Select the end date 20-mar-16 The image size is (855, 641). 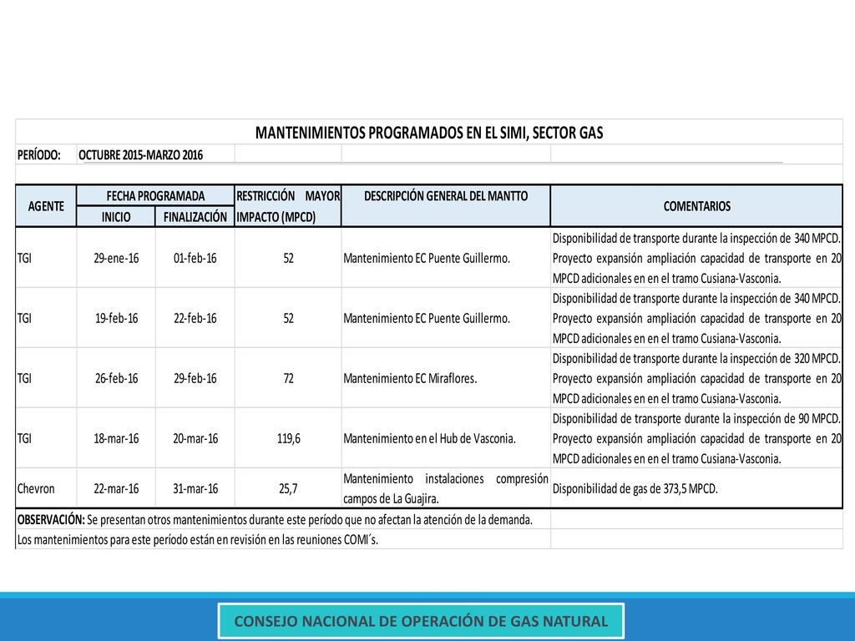tap(195, 438)
